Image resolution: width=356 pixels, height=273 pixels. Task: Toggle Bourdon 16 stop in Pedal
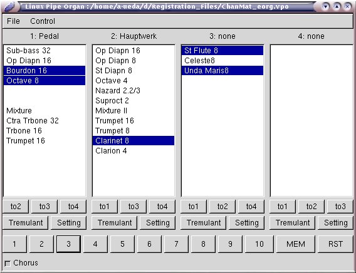(x=45, y=71)
